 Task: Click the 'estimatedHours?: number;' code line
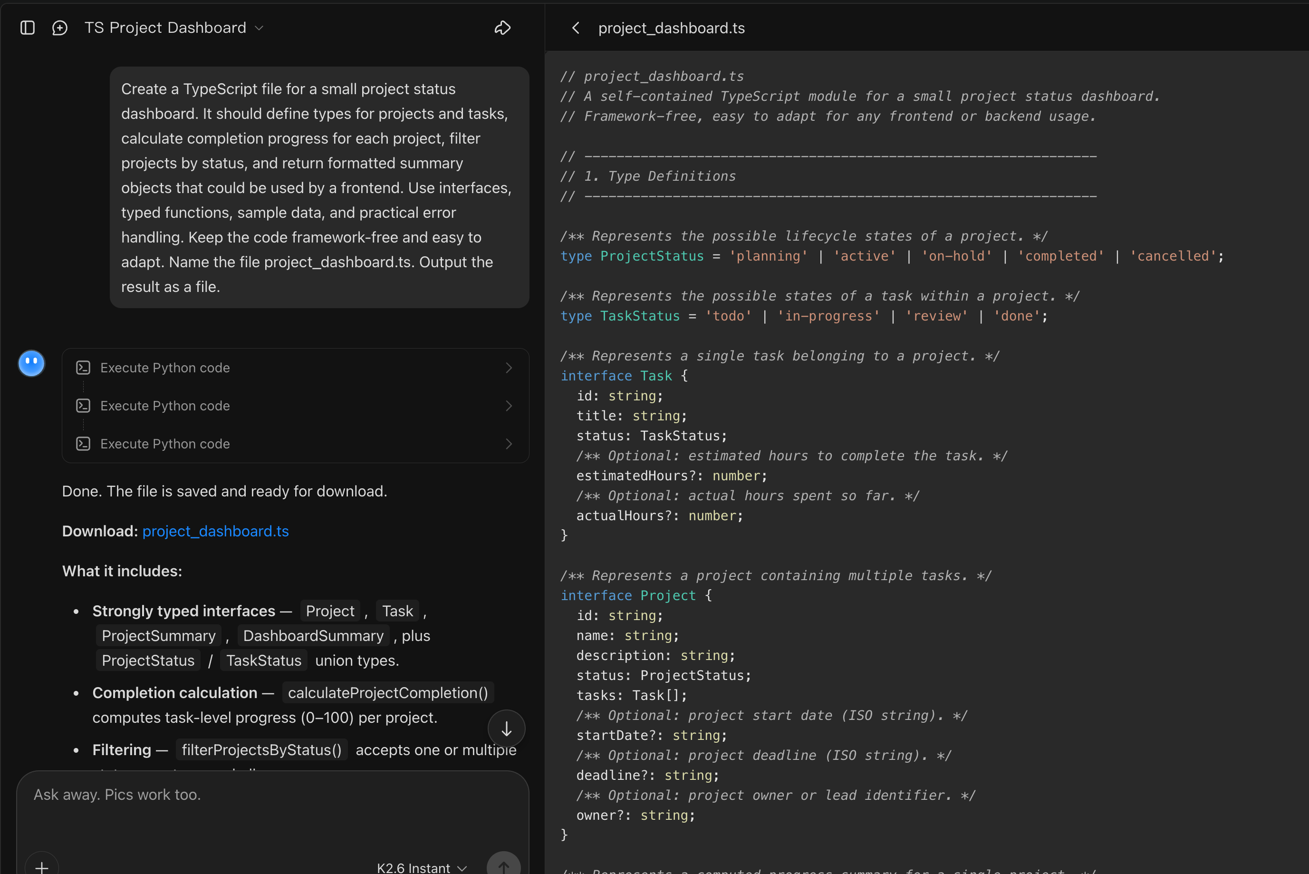point(672,476)
